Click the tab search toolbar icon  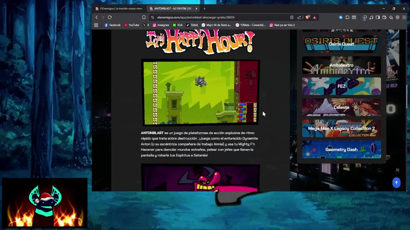tap(354, 17)
